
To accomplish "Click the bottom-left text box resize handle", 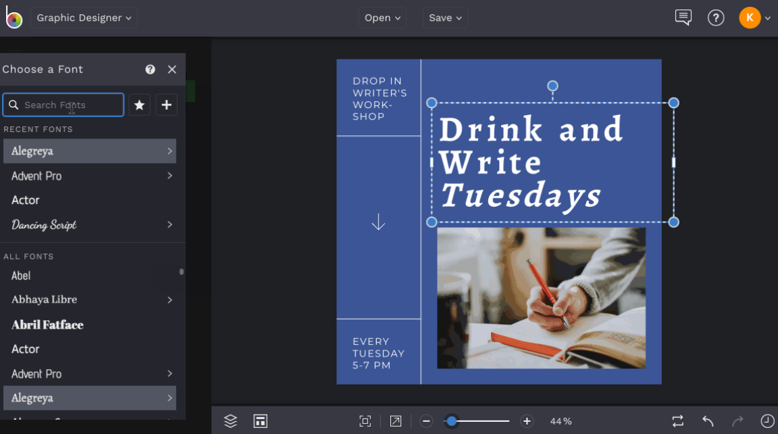I will pos(432,222).
